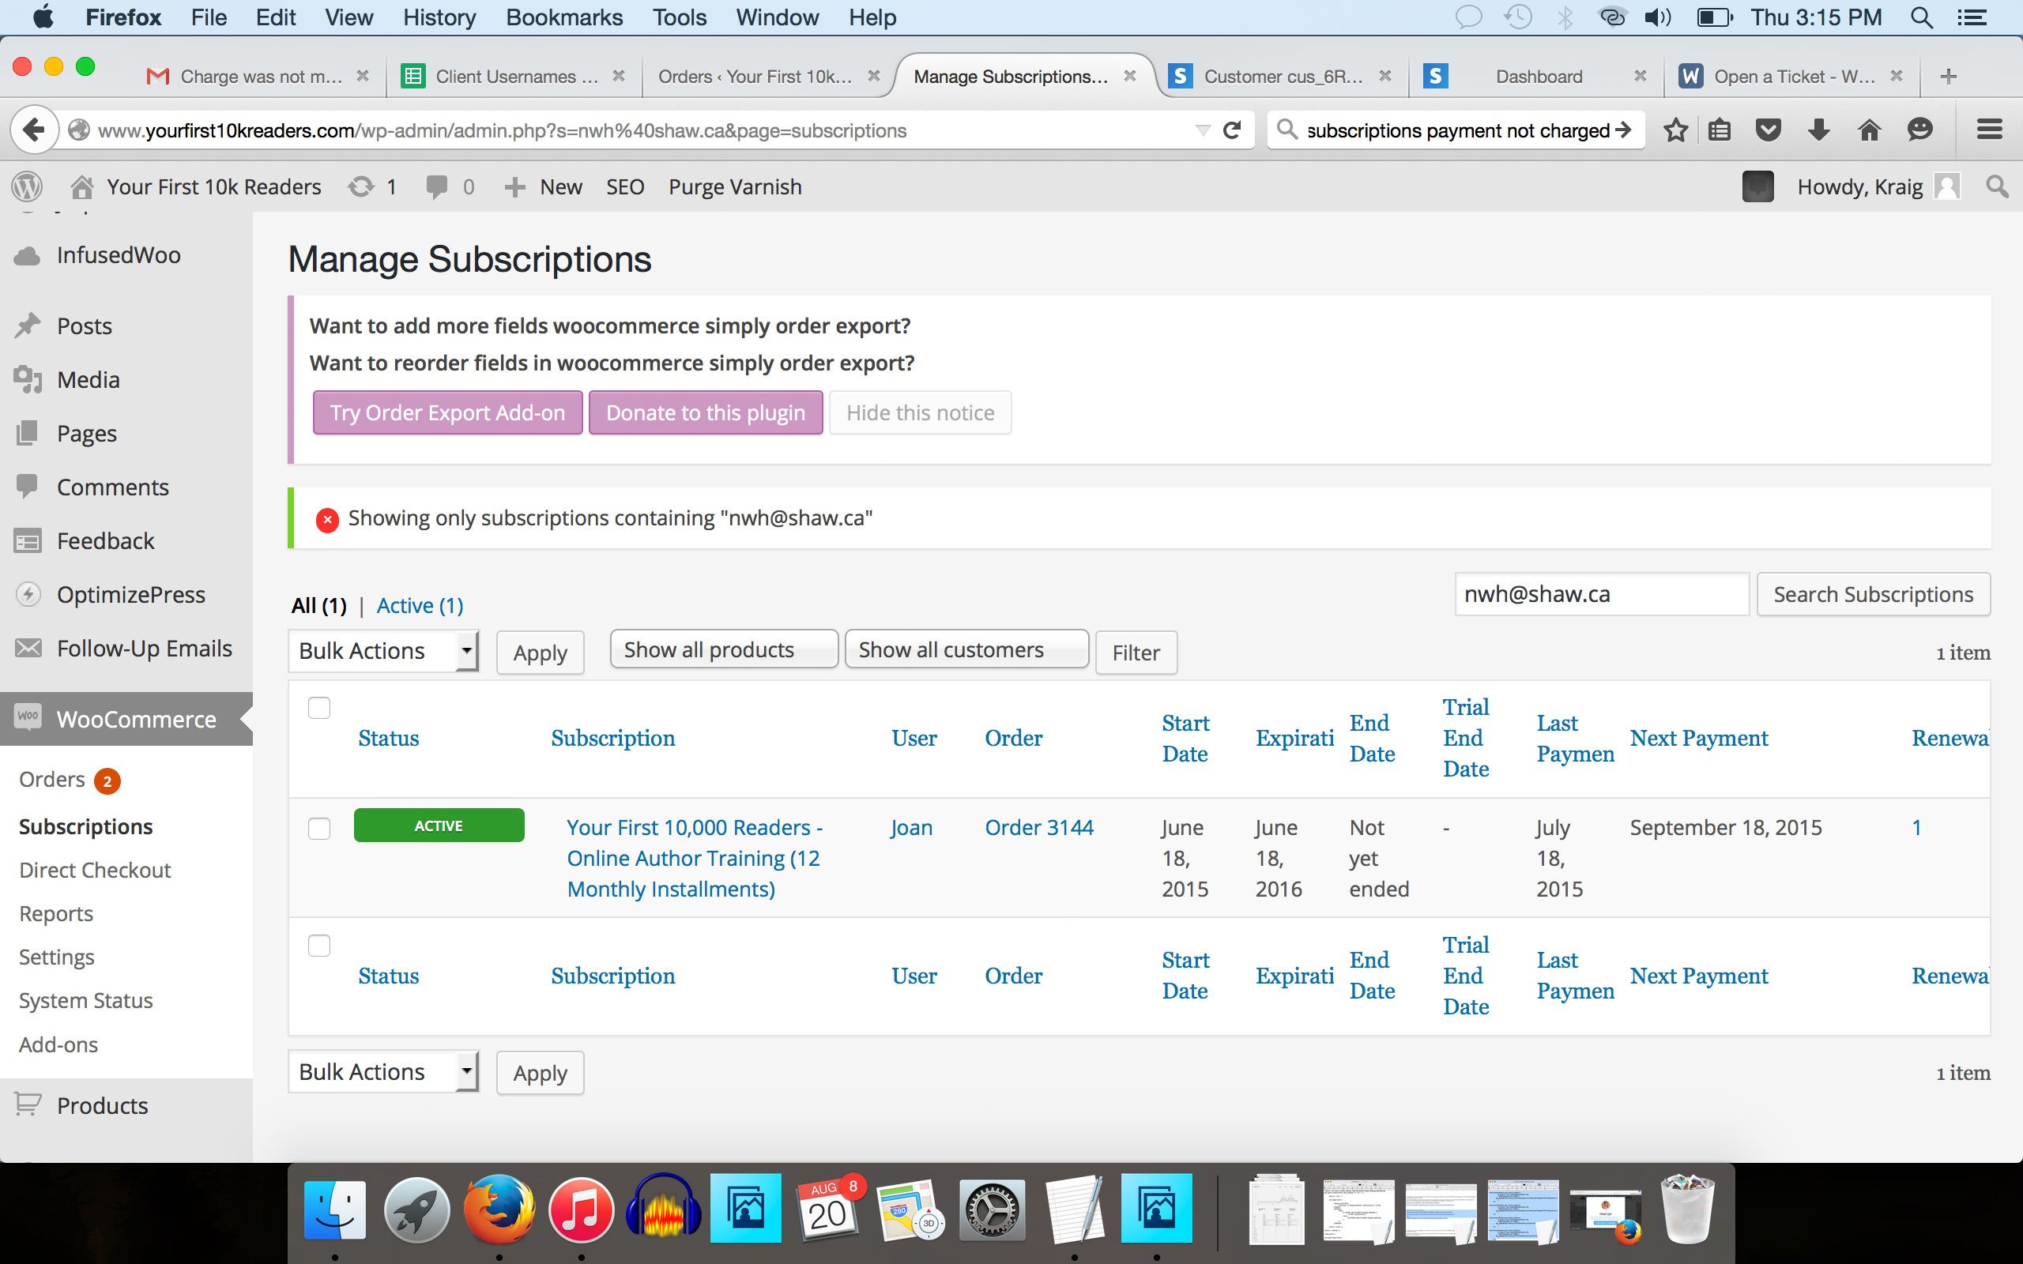Click Hide this notice button
The width and height of the screenshot is (2023, 1264).
(921, 413)
